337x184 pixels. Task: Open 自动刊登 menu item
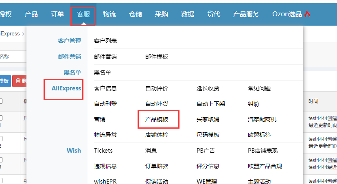pos(105,104)
